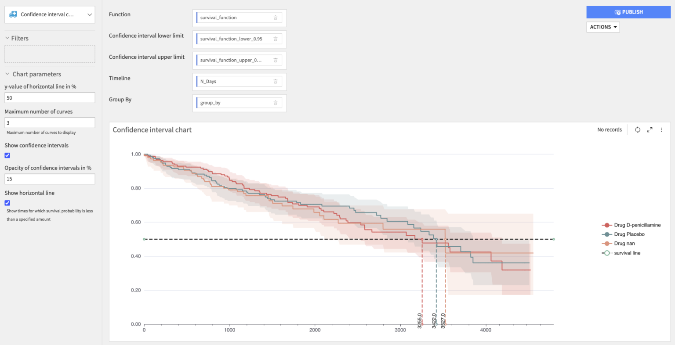Delete the Confidence interval upper limit value
Viewport: 675px width, 345px height.
(276, 60)
